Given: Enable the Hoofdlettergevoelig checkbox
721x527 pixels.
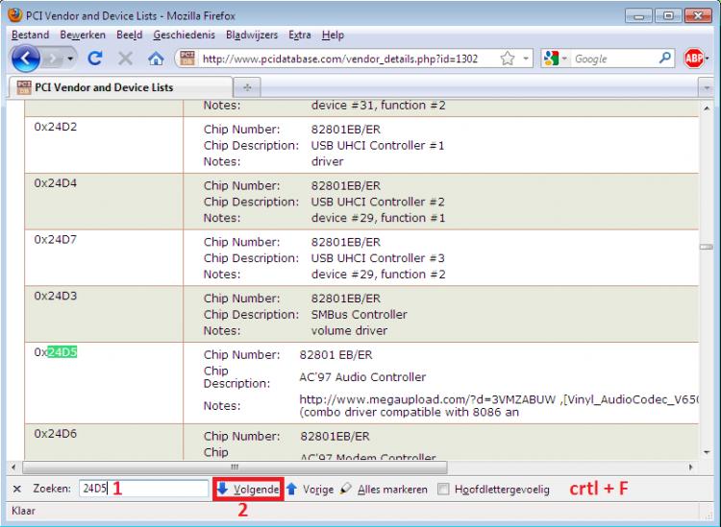Looking at the screenshot, I should 443,489.
